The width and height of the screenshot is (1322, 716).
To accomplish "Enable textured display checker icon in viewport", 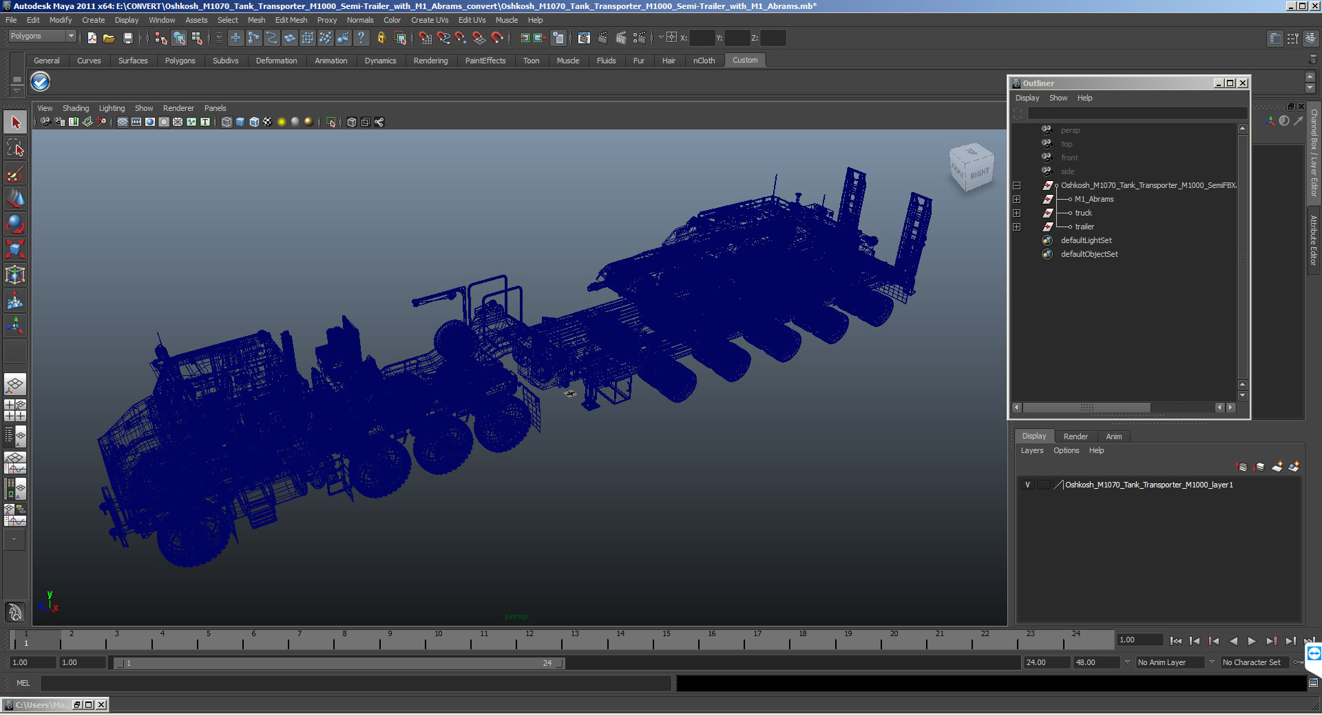I will [267, 122].
